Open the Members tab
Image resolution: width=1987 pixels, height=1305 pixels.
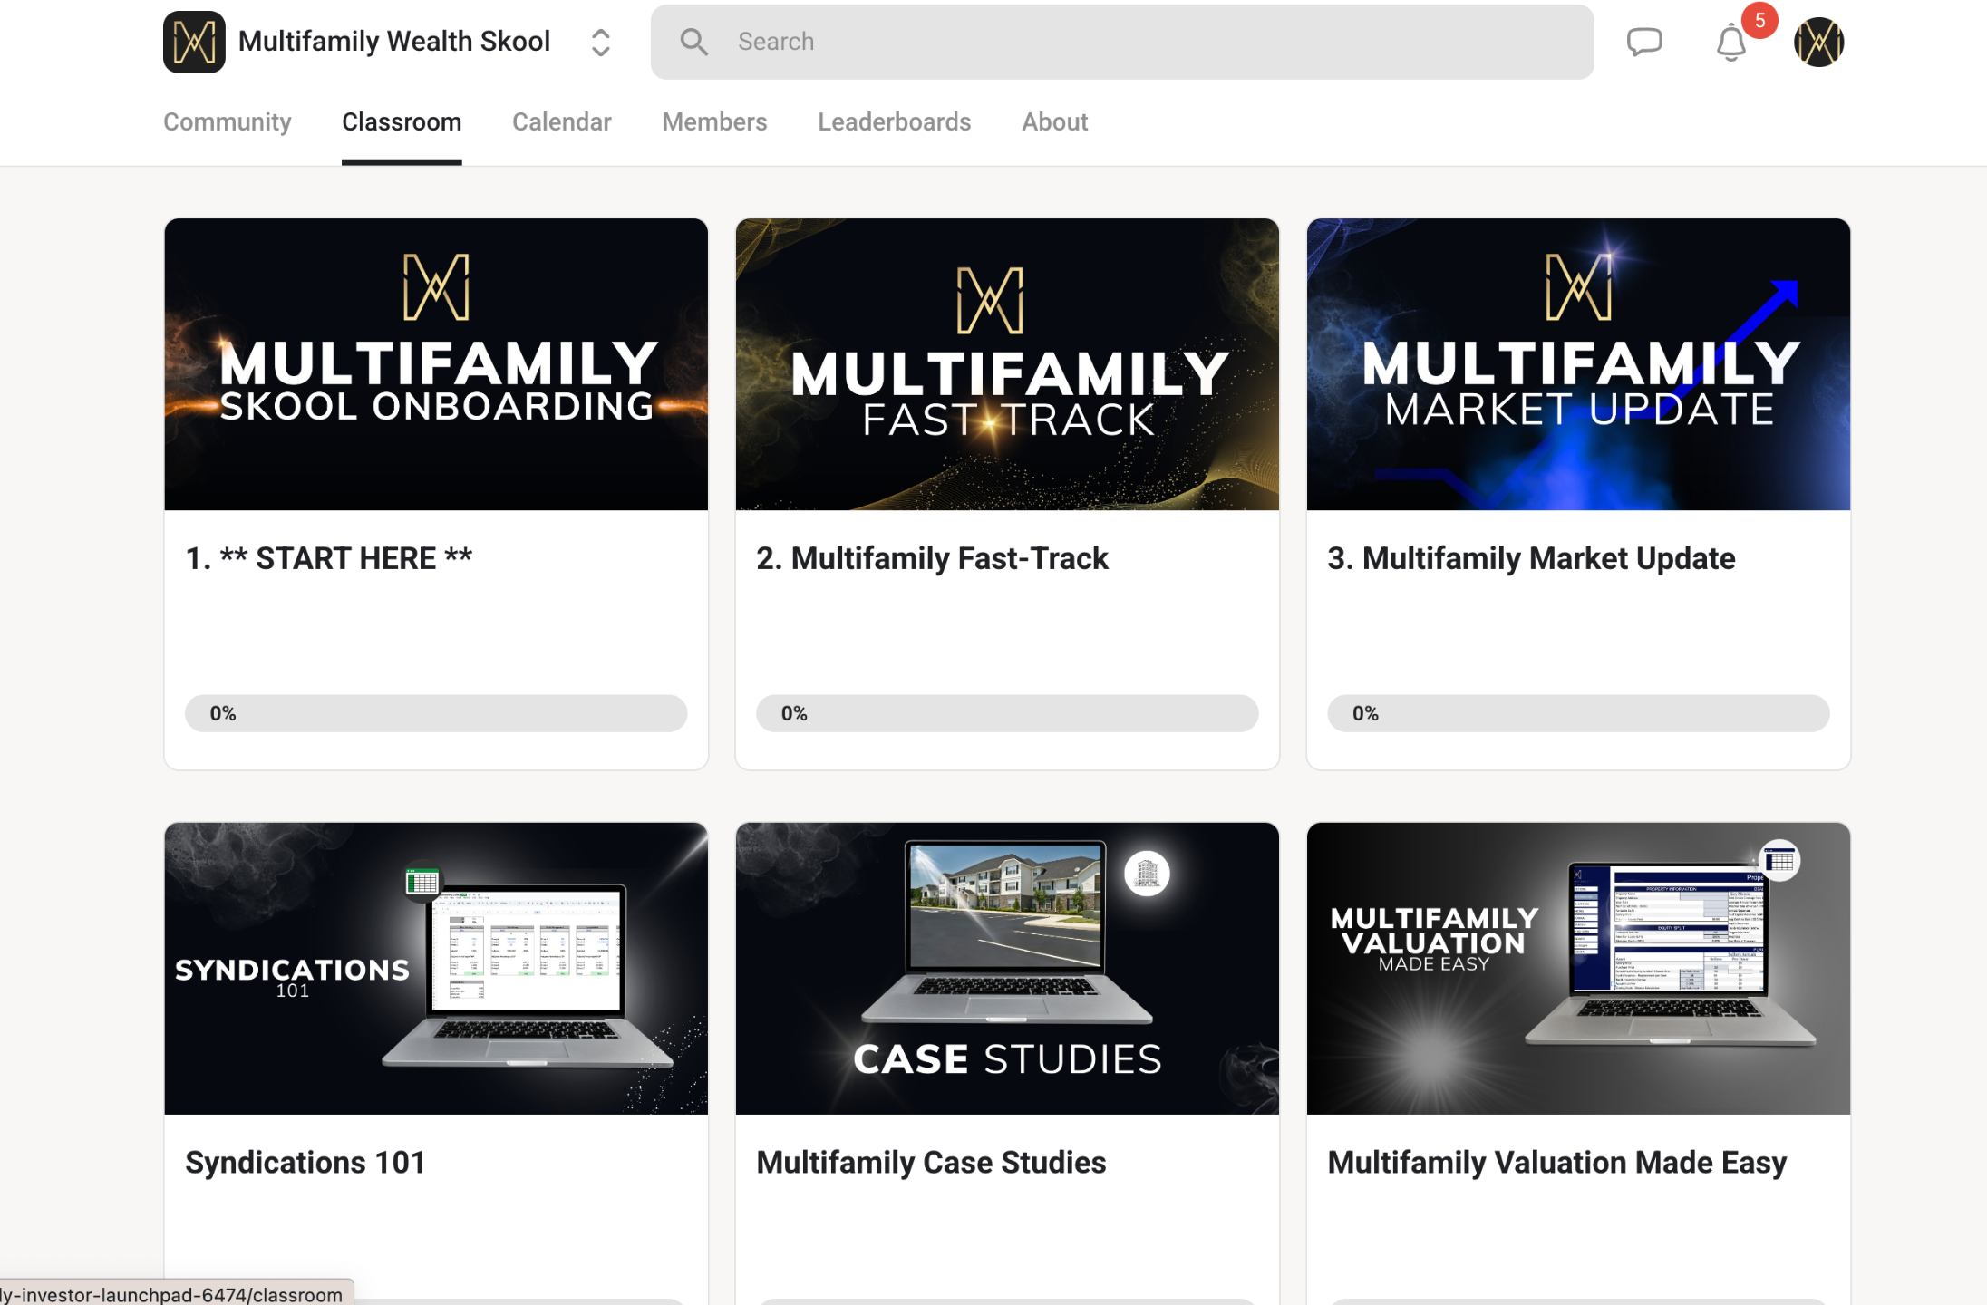coord(714,121)
